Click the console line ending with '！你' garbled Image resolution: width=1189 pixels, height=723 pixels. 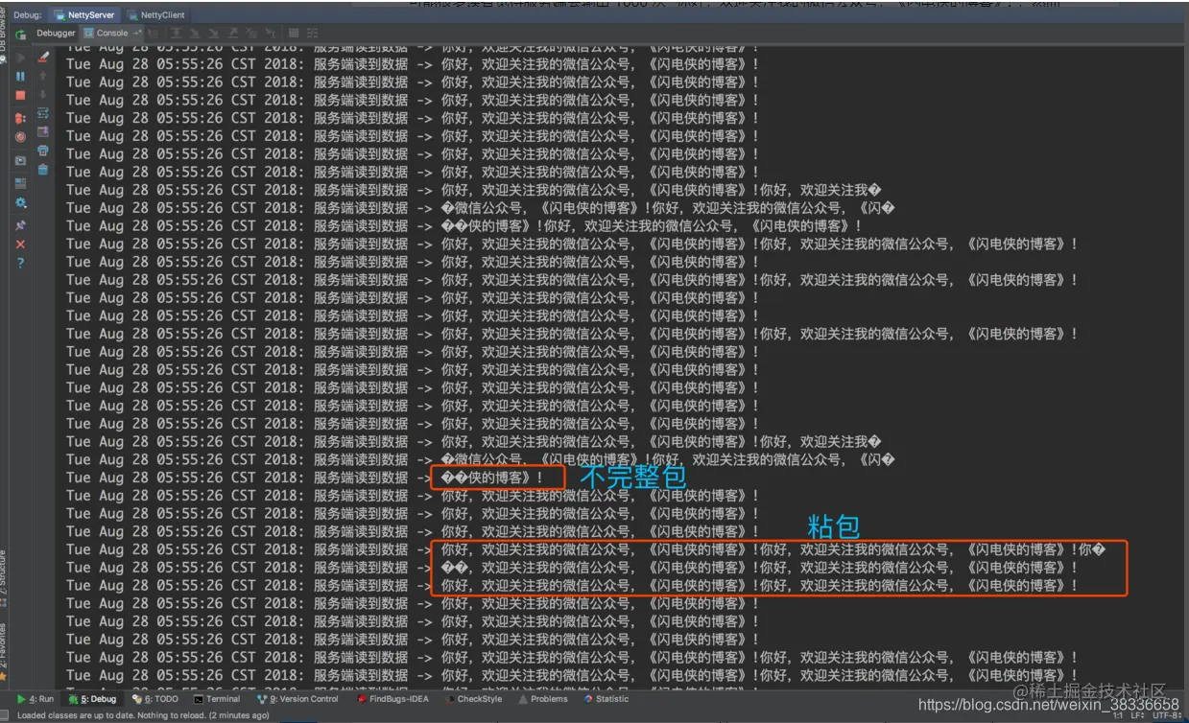pos(585,549)
